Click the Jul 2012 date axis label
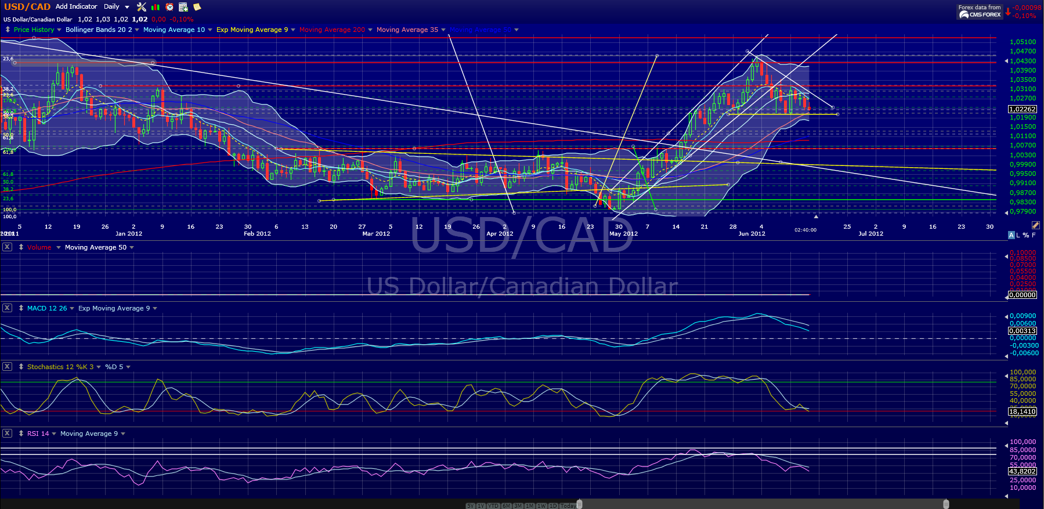The height and width of the screenshot is (509, 1044). (870, 234)
